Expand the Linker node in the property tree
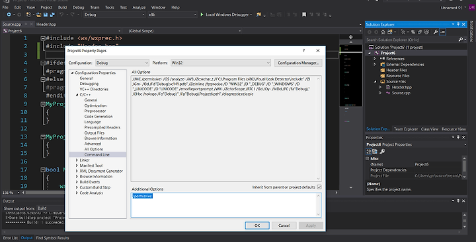The image size is (476, 242). (x=77, y=160)
